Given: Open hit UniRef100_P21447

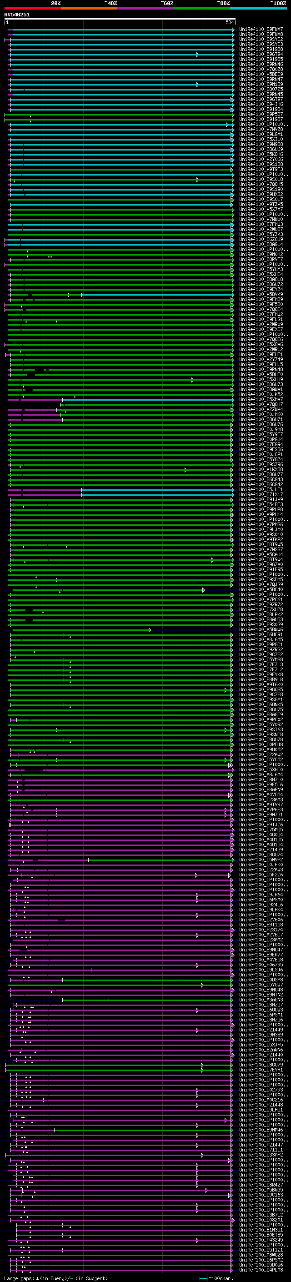Looking at the screenshot, I should [261, 1145].
